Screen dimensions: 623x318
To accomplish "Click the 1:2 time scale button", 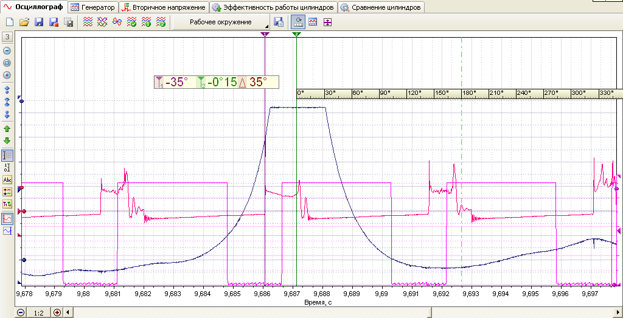I will point(38,313).
